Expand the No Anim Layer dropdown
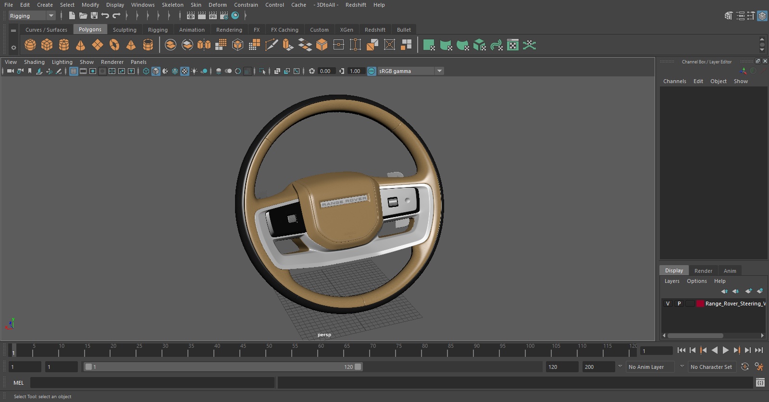This screenshot has width=769, height=402. click(x=682, y=367)
